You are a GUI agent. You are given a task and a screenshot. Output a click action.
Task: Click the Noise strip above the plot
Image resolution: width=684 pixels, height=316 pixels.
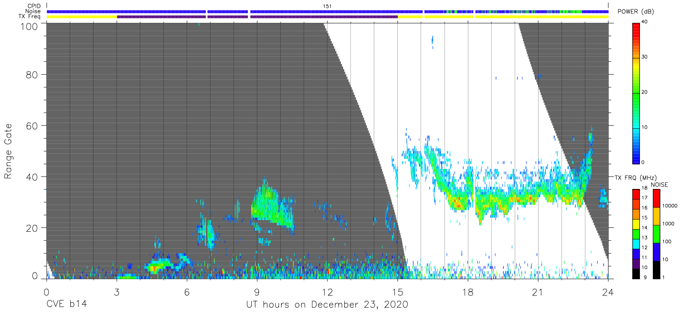pyautogui.click(x=328, y=11)
